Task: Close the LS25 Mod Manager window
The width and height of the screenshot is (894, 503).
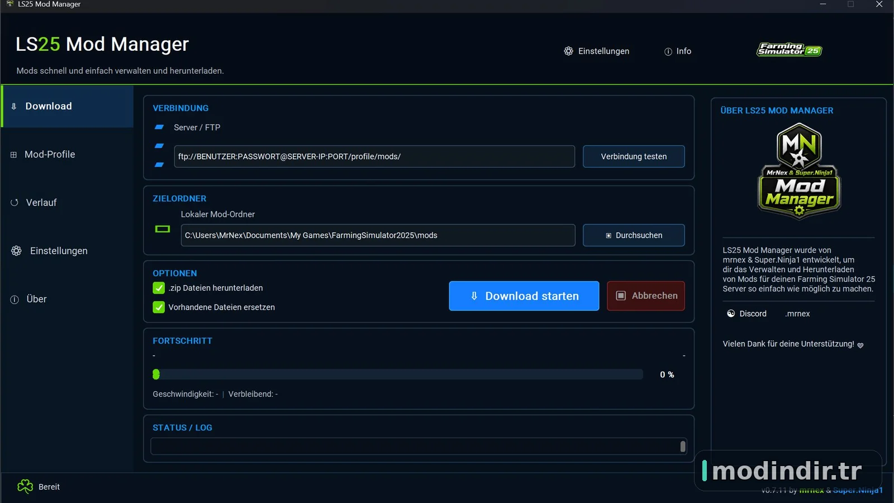Action: [x=879, y=4]
